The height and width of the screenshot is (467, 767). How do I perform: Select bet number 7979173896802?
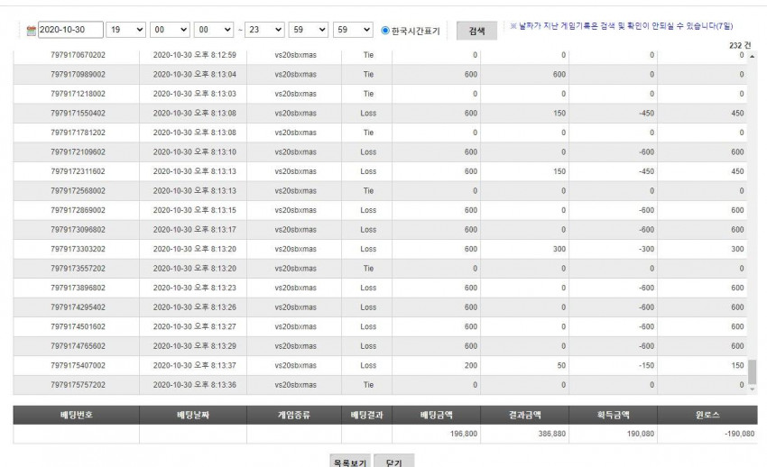[x=78, y=288]
